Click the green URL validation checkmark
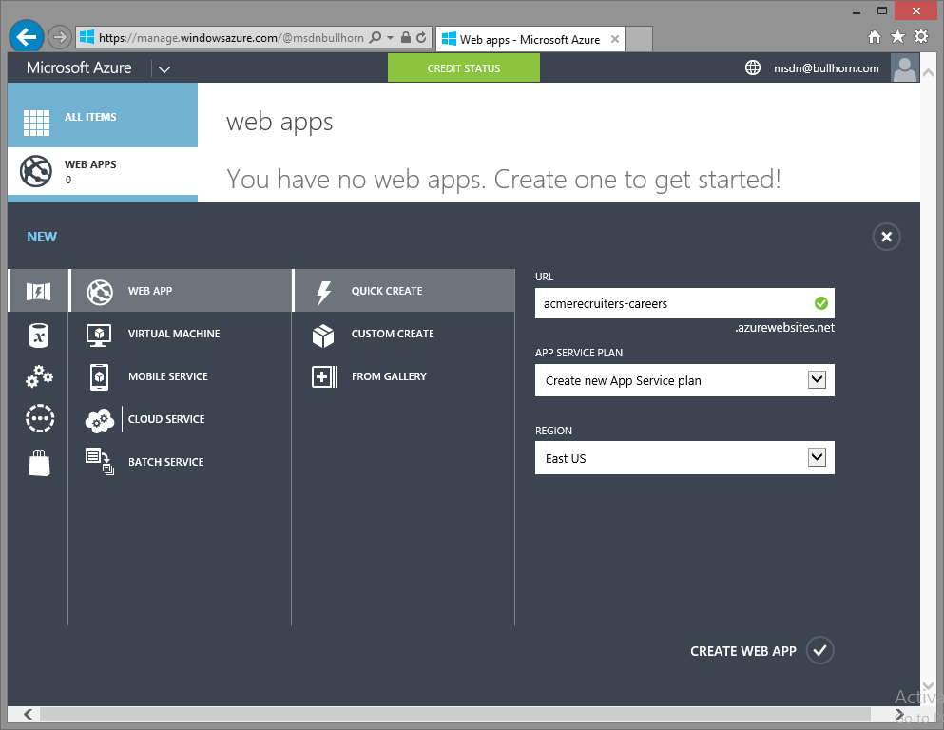Image resolution: width=944 pixels, height=730 pixels. click(x=820, y=303)
